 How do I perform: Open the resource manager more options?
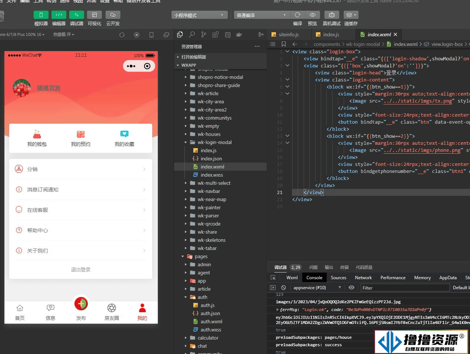(257, 46)
